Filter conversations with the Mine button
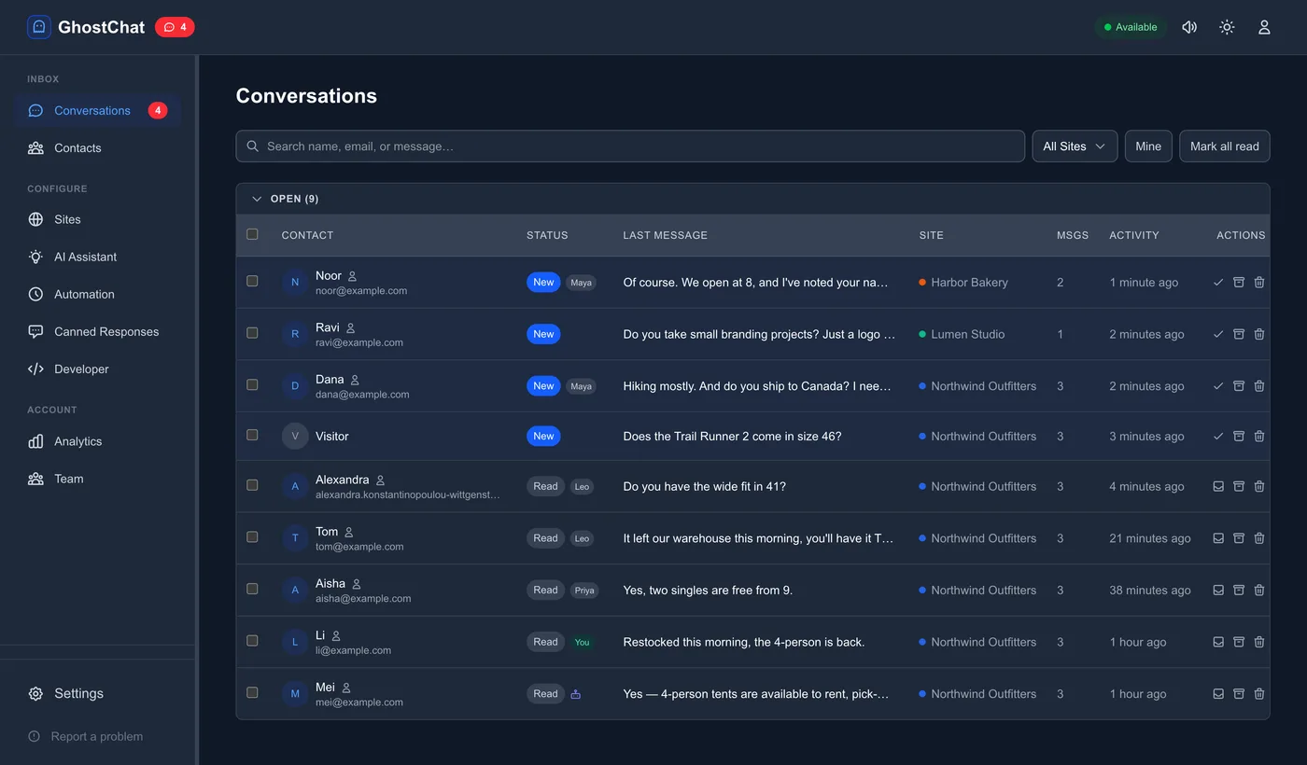 click(1148, 146)
